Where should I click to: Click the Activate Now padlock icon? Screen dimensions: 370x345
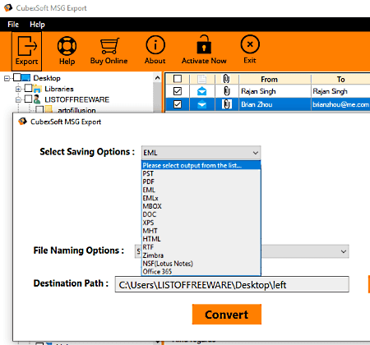(204, 44)
